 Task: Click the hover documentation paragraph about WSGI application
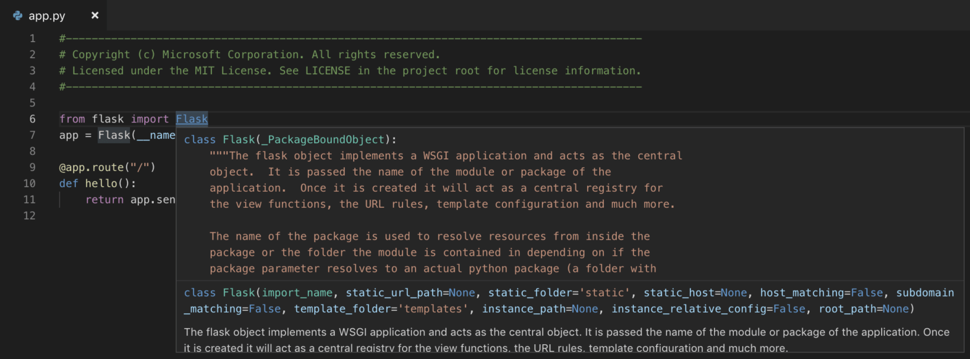[567, 340]
